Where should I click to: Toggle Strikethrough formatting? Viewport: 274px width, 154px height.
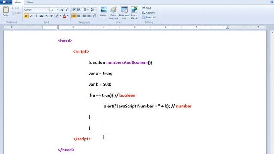pos(42,16)
